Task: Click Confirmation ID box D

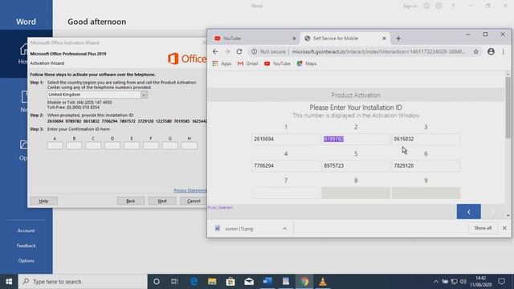Action: point(112,145)
